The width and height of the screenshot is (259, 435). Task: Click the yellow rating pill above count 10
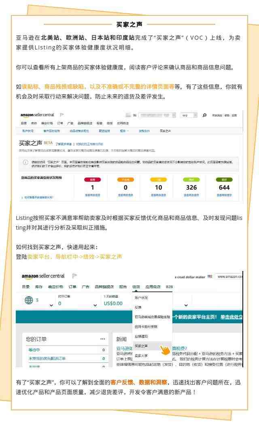(x=158, y=179)
